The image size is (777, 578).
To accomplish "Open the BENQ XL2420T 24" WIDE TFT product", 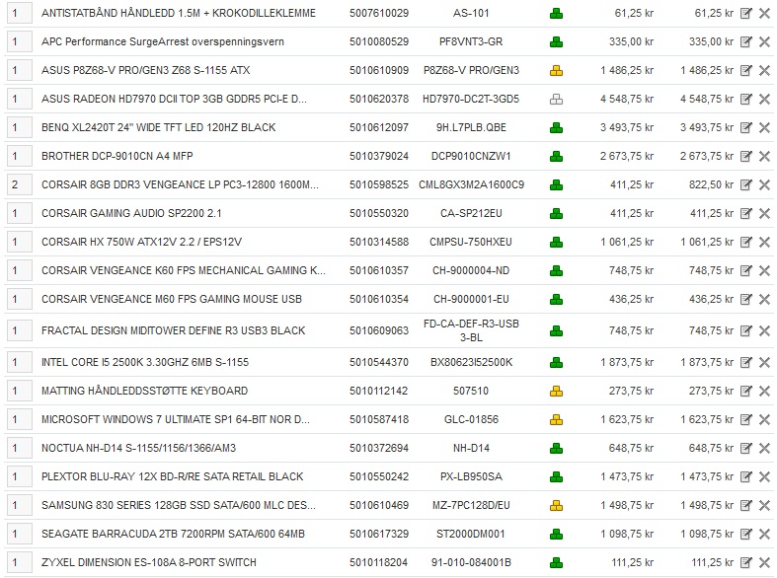I will (x=159, y=127).
